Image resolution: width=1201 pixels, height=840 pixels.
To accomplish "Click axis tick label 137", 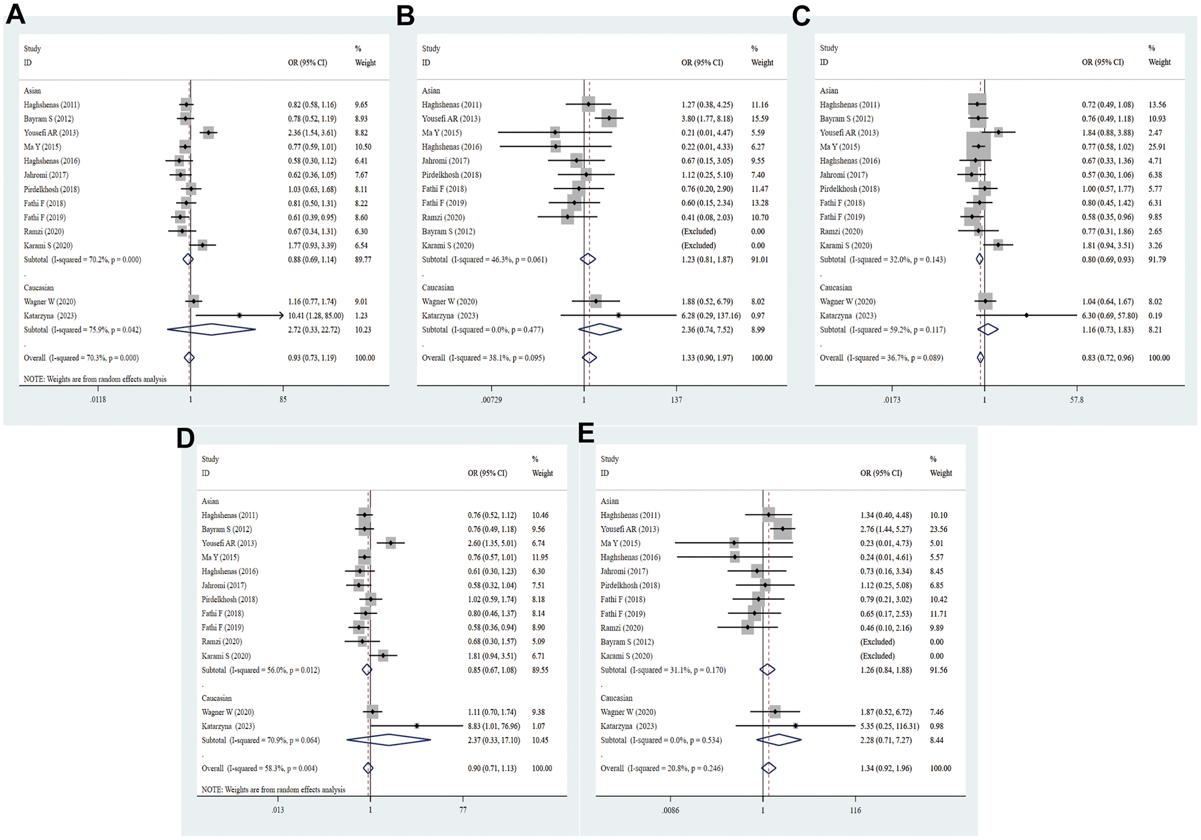I will click(x=676, y=400).
